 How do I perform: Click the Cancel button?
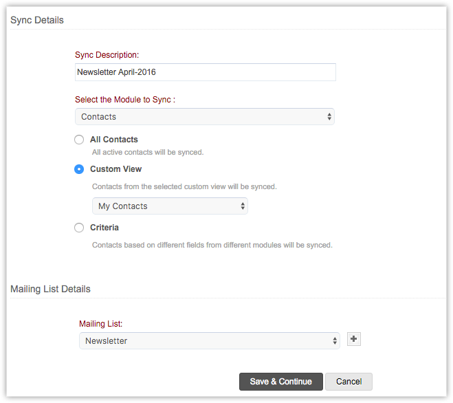[349, 382]
